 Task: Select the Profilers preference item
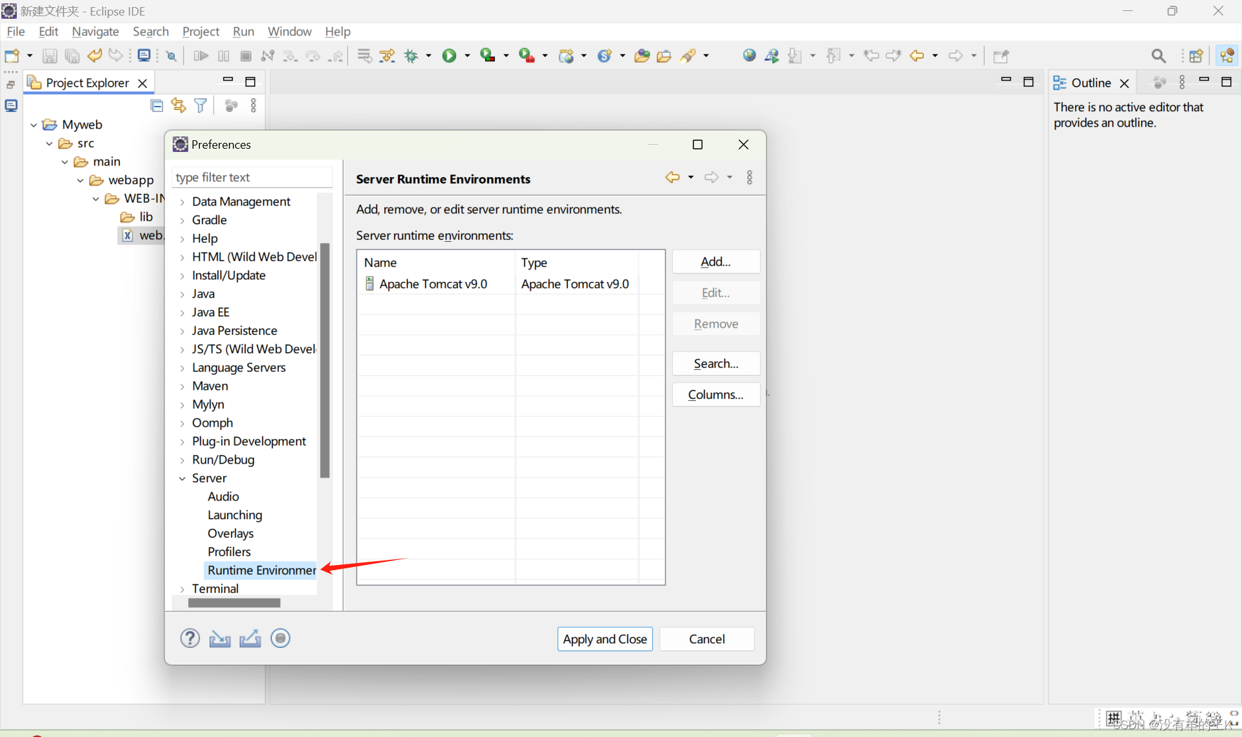[229, 552]
